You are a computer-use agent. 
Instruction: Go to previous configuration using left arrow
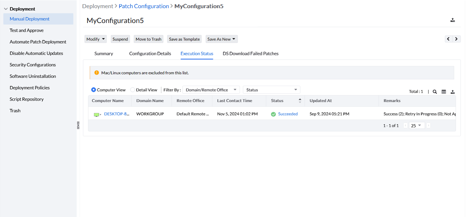(449, 39)
